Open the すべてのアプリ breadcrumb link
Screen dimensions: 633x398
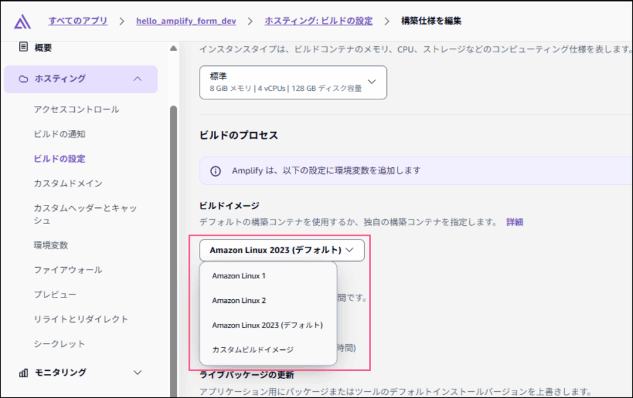point(78,22)
